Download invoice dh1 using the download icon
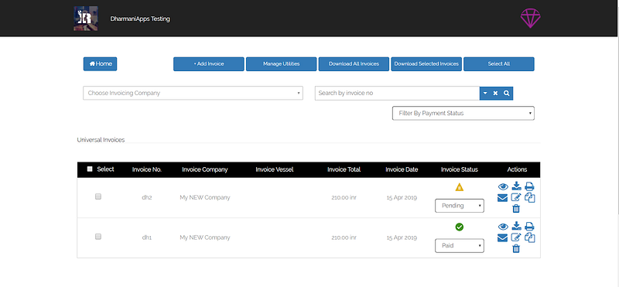 point(516,226)
